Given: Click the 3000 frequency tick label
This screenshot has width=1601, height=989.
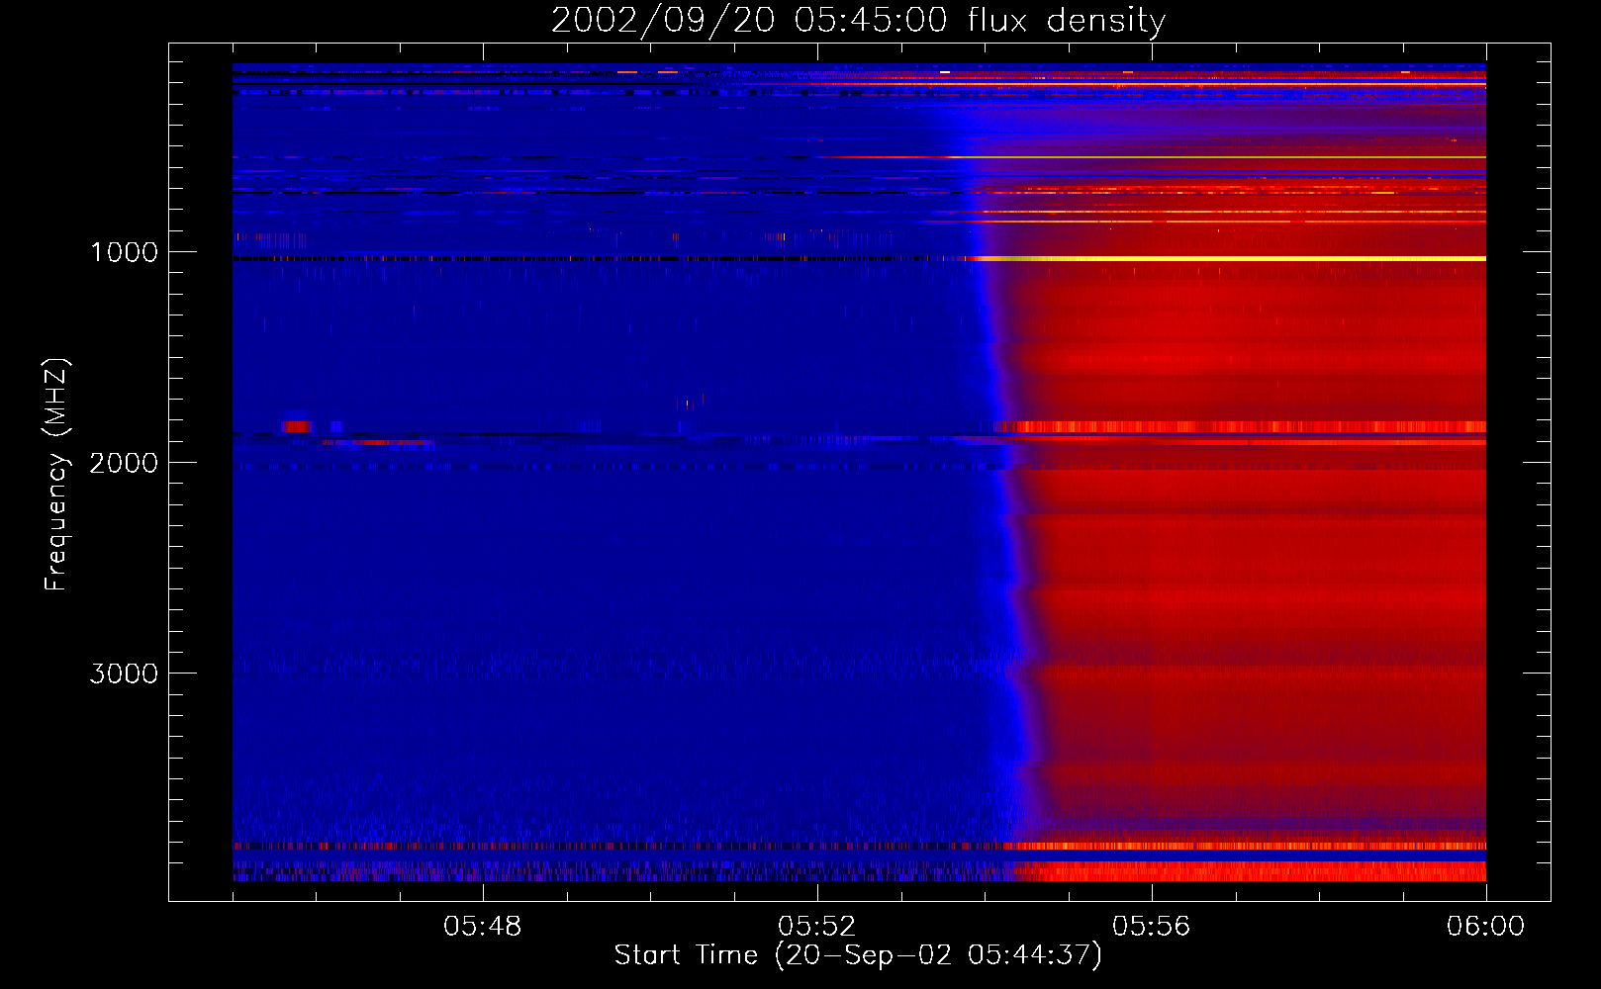Looking at the screenshot, I should pyautogui.click(x=124, y=674).
